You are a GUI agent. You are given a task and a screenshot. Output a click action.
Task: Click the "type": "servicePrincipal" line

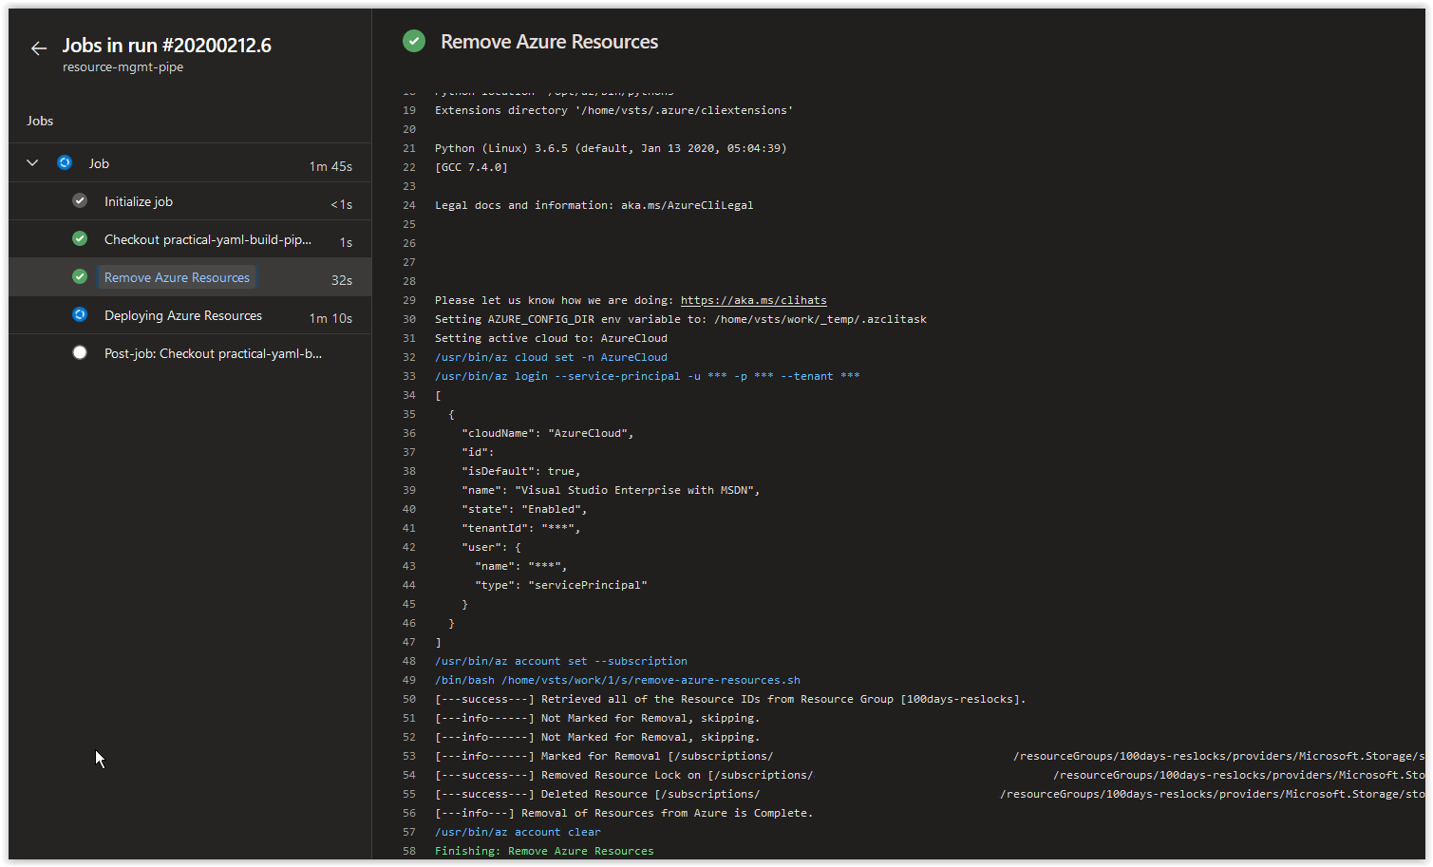[x=561, y=585]
